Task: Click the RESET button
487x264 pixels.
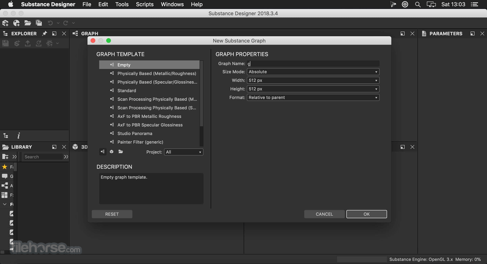Action: point(112,214)
